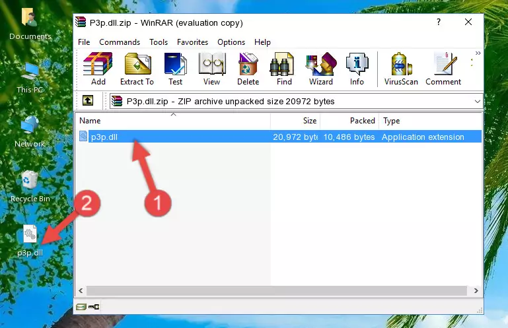The width and height of the screenshot is (508, 328).
Task: Open the Favorites menu
Action: coord(192,42)
